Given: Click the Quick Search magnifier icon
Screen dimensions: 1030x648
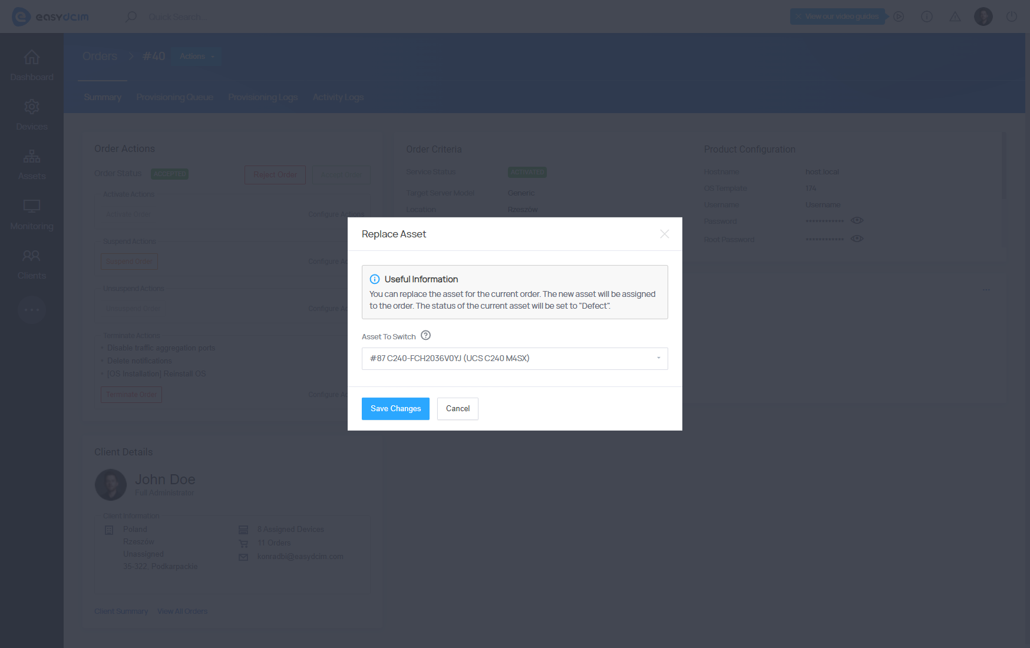Looking at the screenshot, I should click(131, 16).
